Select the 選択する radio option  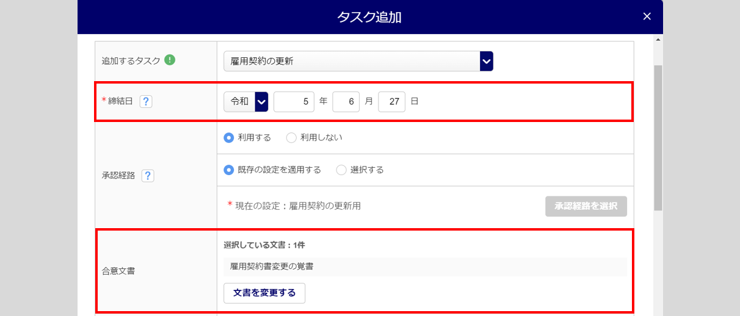(x=341, y=170)
